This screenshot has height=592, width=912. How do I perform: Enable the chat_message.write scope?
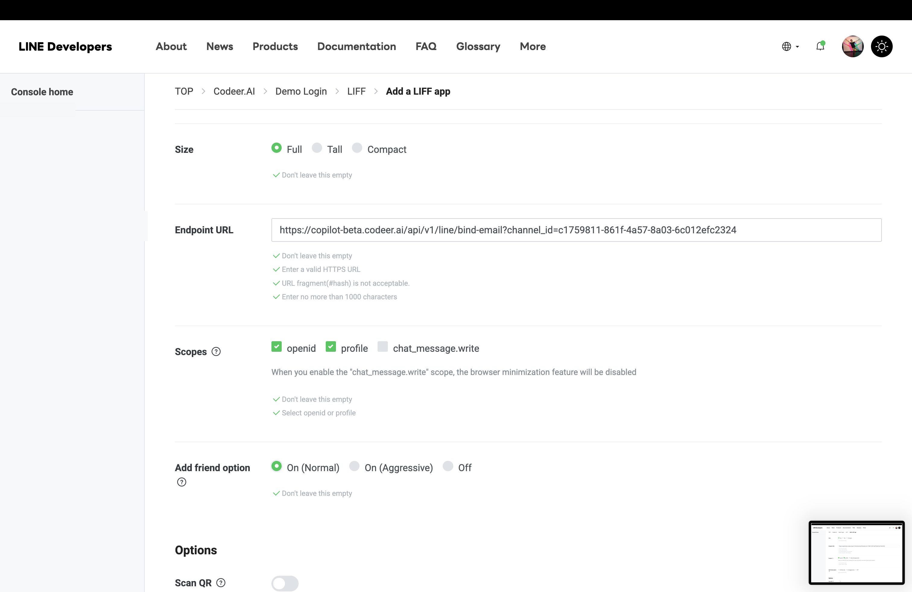pos(382,347)
